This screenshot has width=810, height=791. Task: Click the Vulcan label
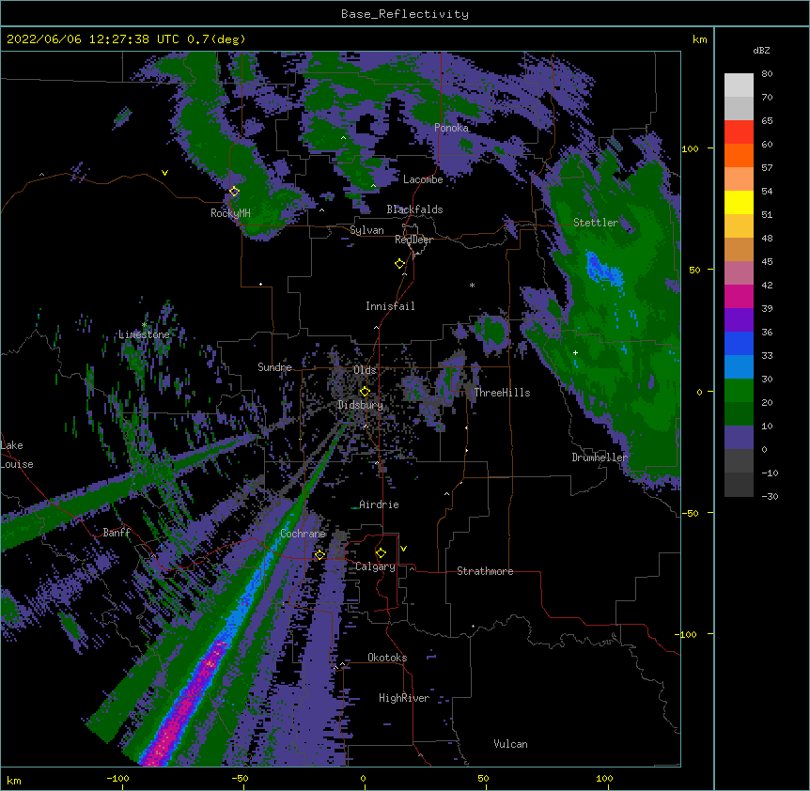510,744
